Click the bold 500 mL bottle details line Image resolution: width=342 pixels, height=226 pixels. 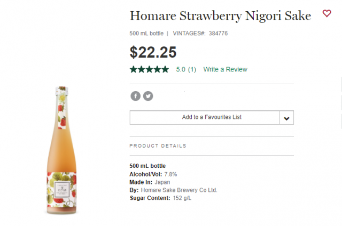coord(147,166)
